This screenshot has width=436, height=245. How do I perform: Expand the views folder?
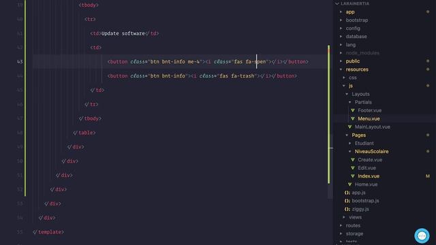(x=344, y=217)
